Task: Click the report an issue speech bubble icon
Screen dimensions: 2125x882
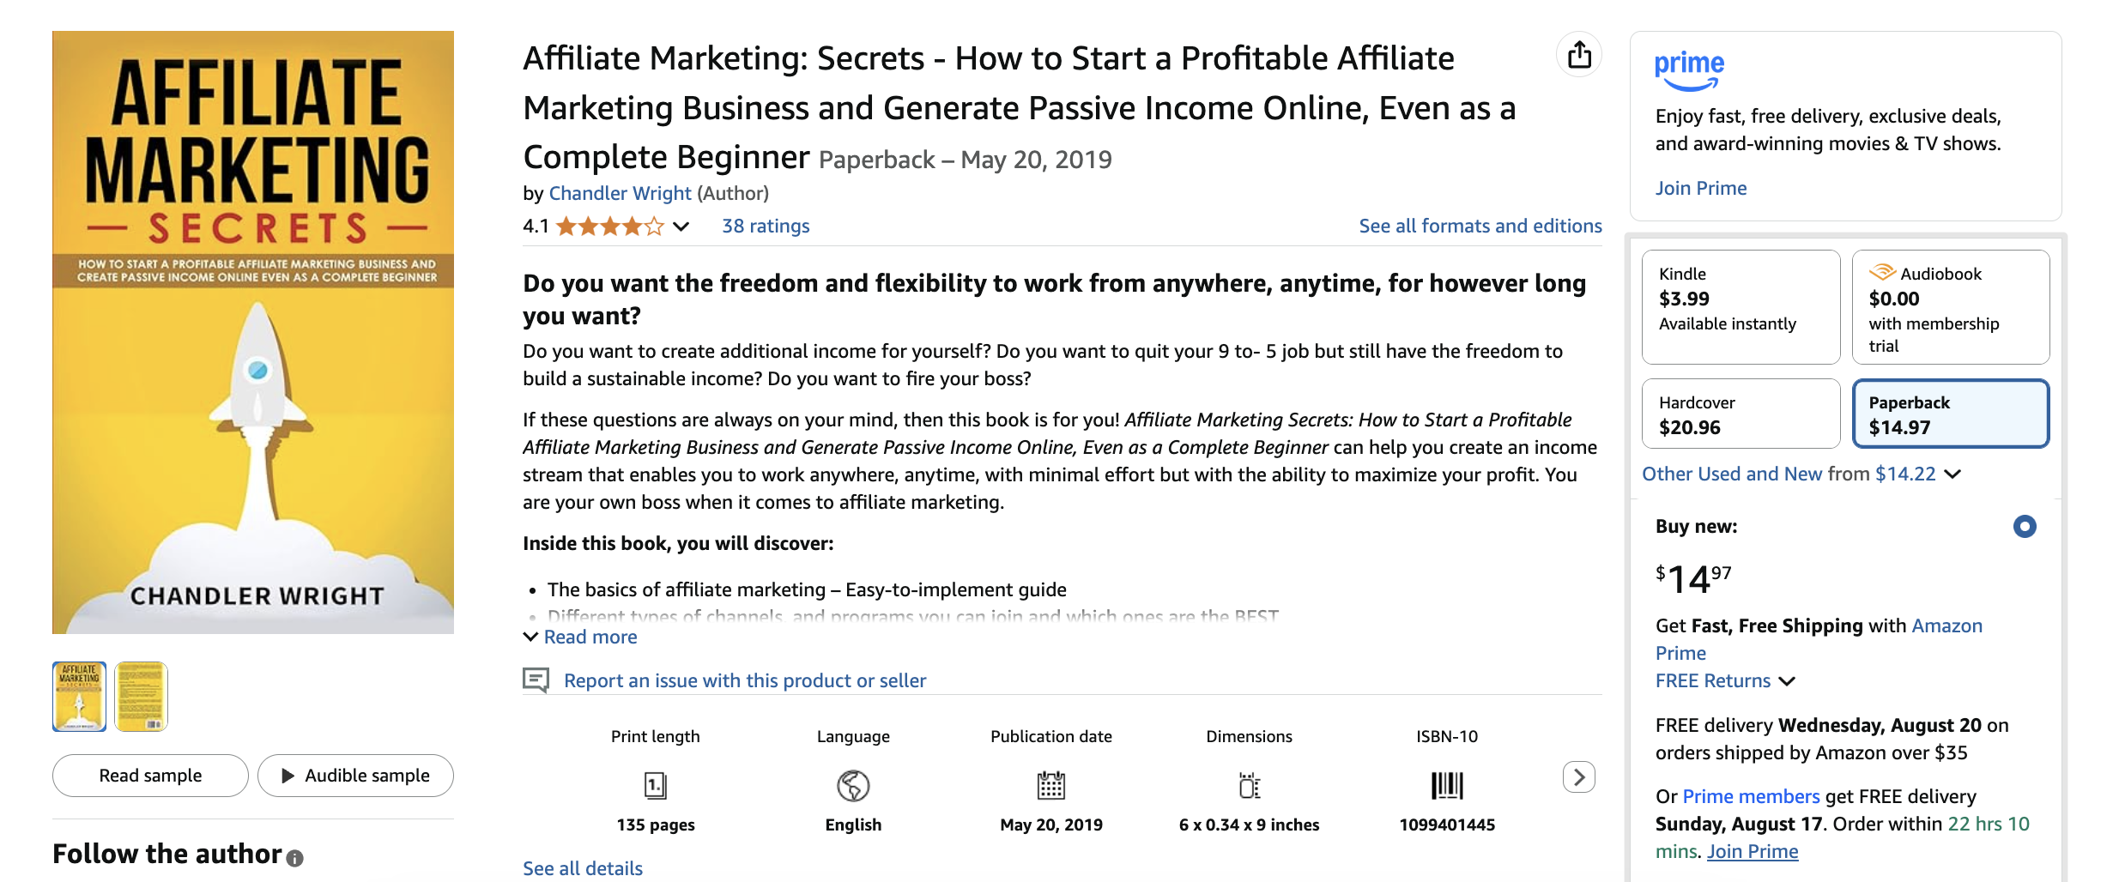Action: point(536,680)
